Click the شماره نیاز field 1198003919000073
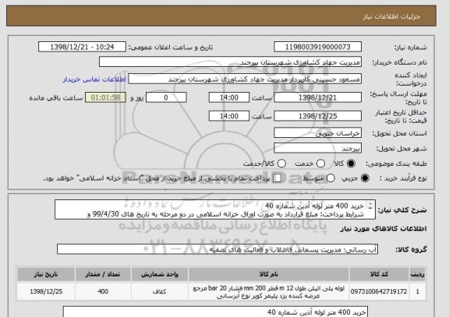Viewport: 449px width, 317px height. 317,47
